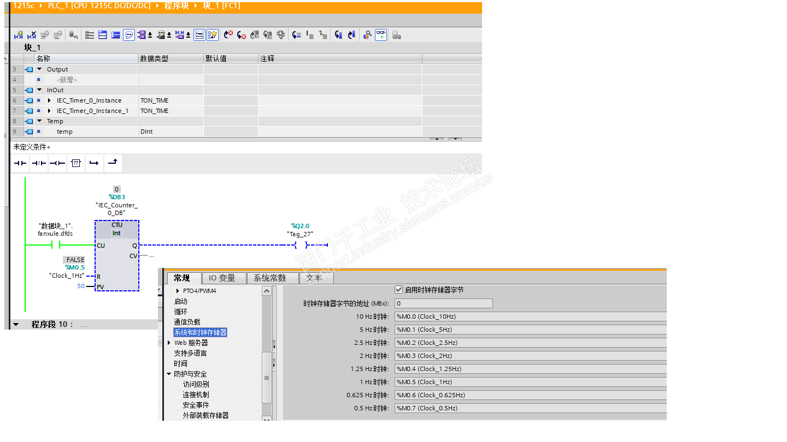Click the properties tree scrollbar thumb
Screen dimensions: 787x442
pyautogui.click(x=267, y=378)
